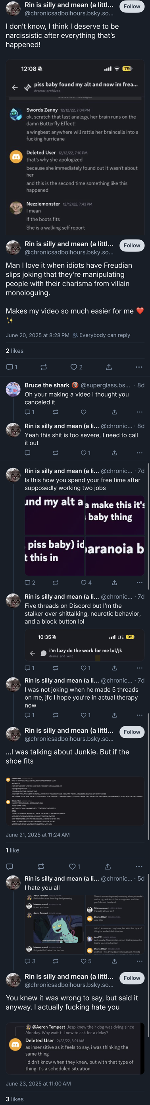Like Bruce the shark's reply
The width and height of the screenshot is (150, 1105).
pyautogui.click(x=84, y=412)
